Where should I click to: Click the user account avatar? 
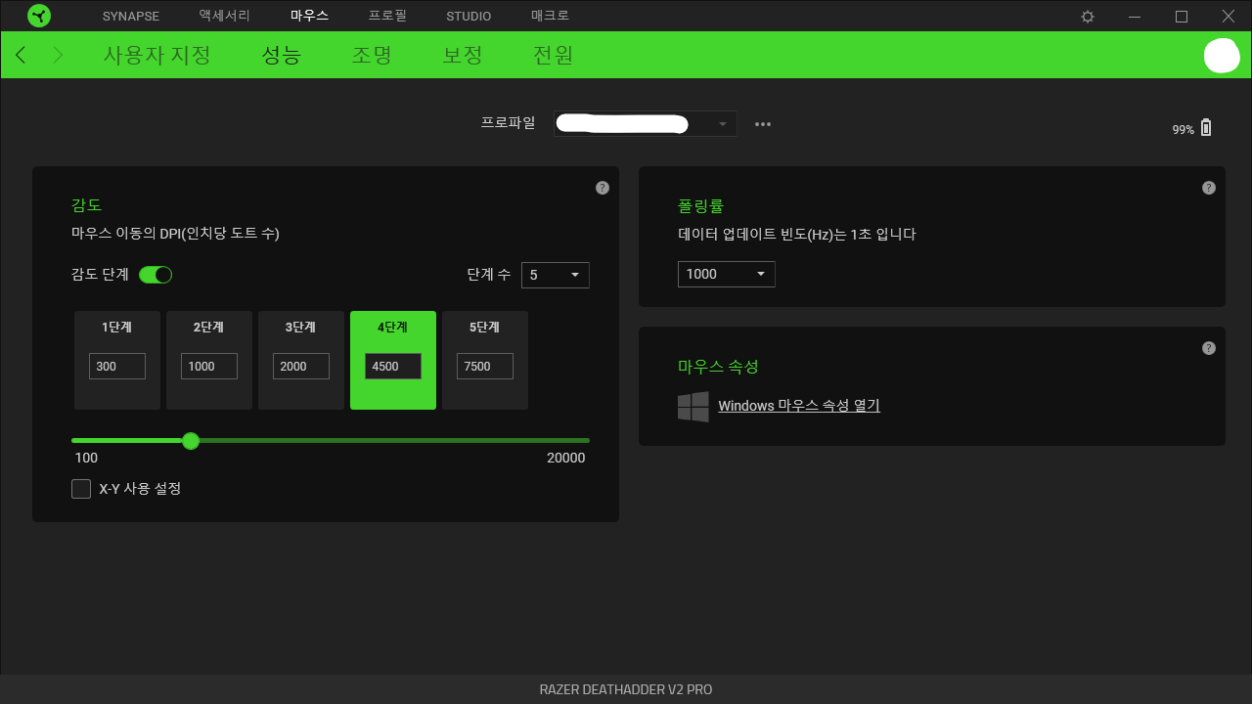pos(1222,56)
